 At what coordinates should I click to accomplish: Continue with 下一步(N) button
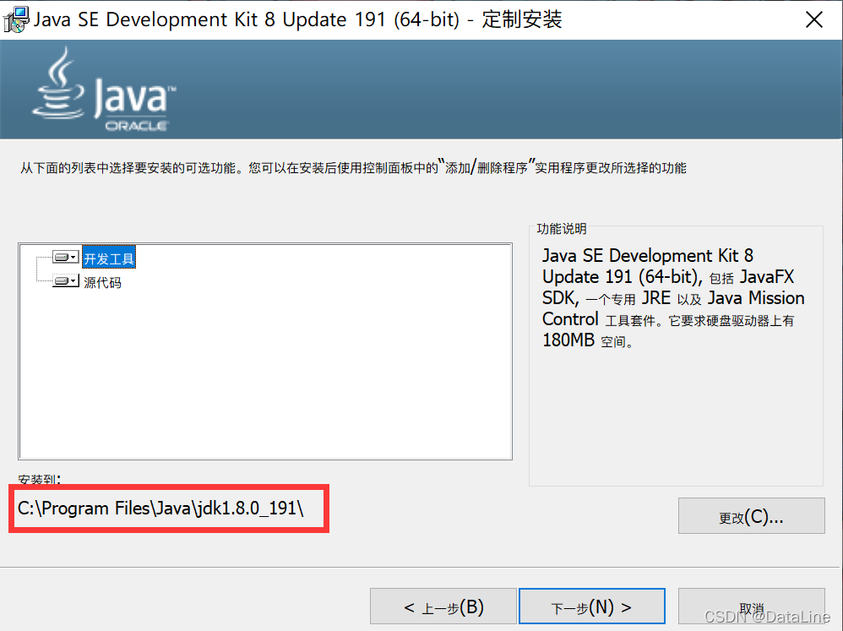591,607
